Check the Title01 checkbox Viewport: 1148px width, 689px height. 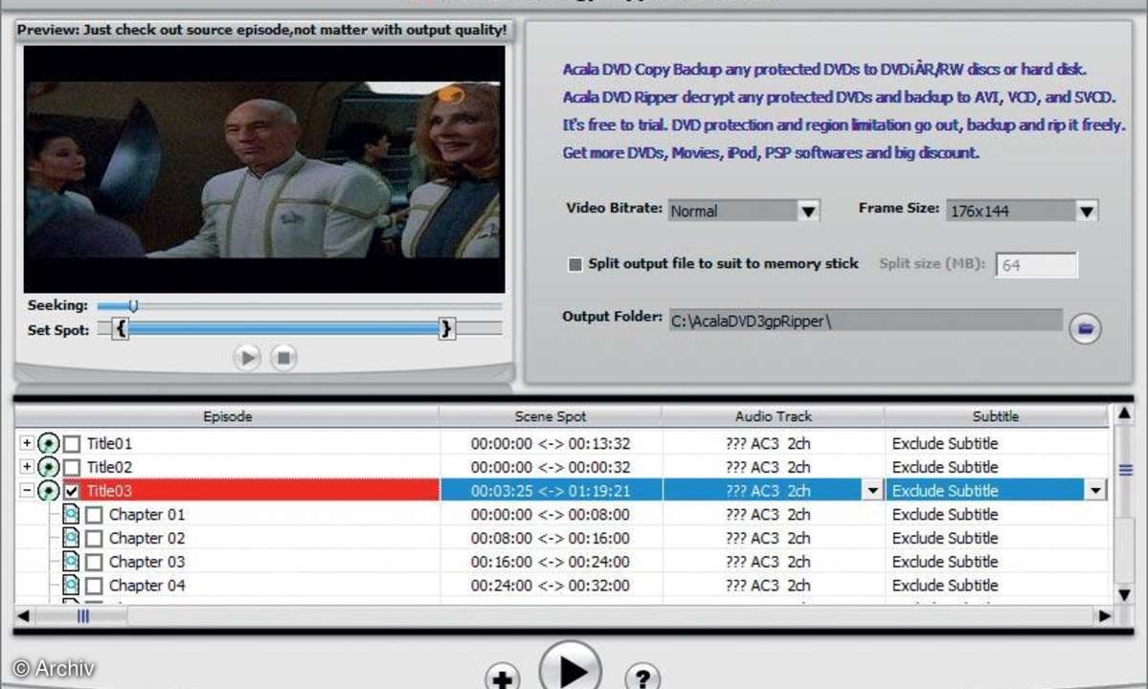72,444
